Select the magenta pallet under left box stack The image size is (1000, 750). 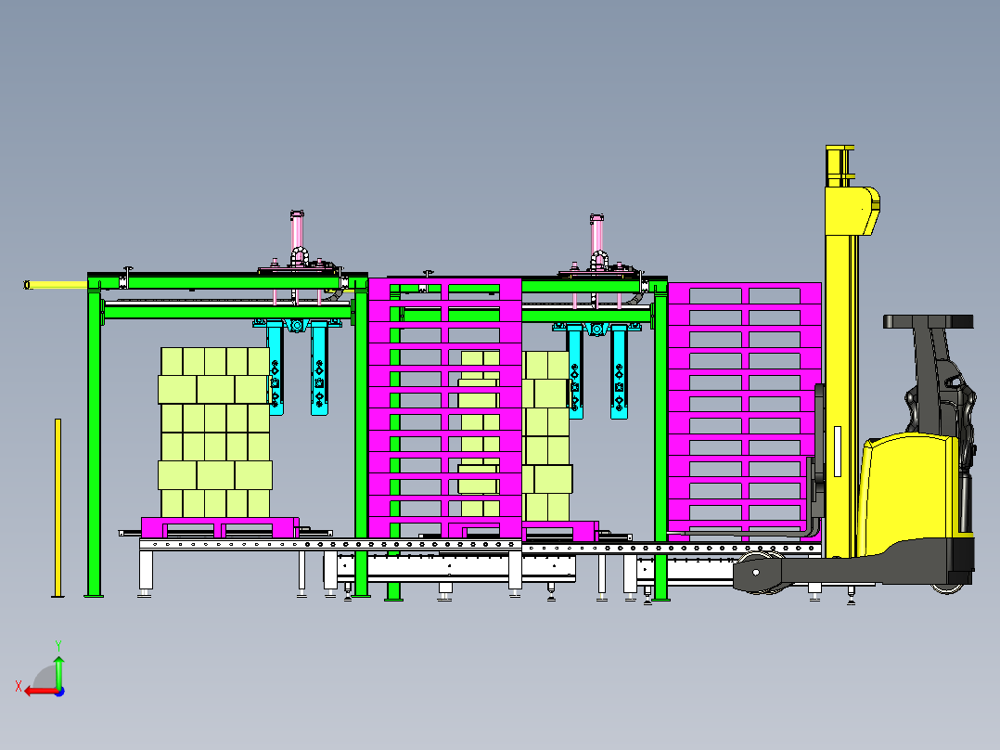pyautogui.click(x=220, y=527)
